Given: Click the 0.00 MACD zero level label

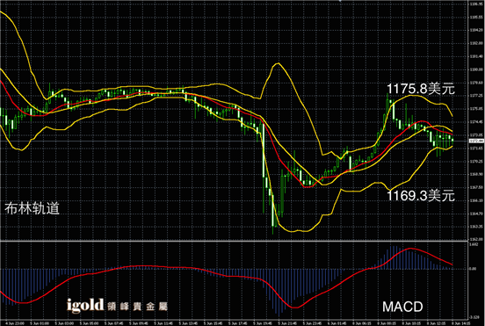Looking at the screenshot, I should (473, 269).
